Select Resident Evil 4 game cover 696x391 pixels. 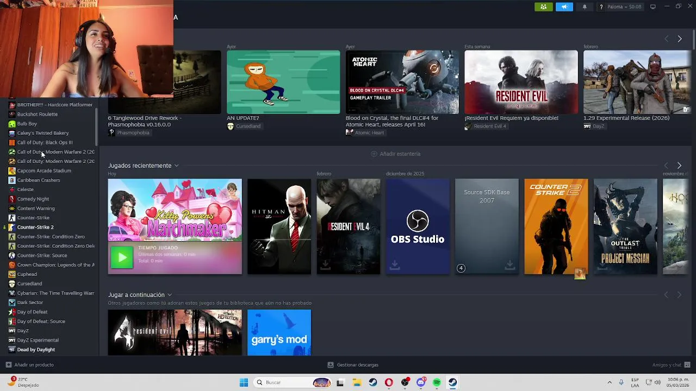[x=349, y=226]
